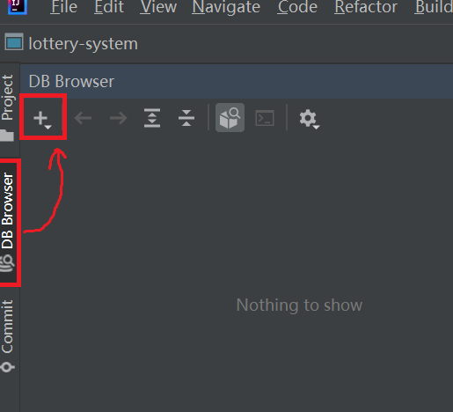This screenshot has height=412, width=453.
Task: Open the View menu
Action: (158, 7)
